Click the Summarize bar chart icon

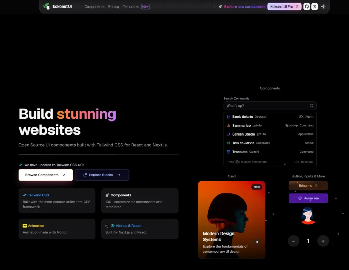tap(228, 126)
